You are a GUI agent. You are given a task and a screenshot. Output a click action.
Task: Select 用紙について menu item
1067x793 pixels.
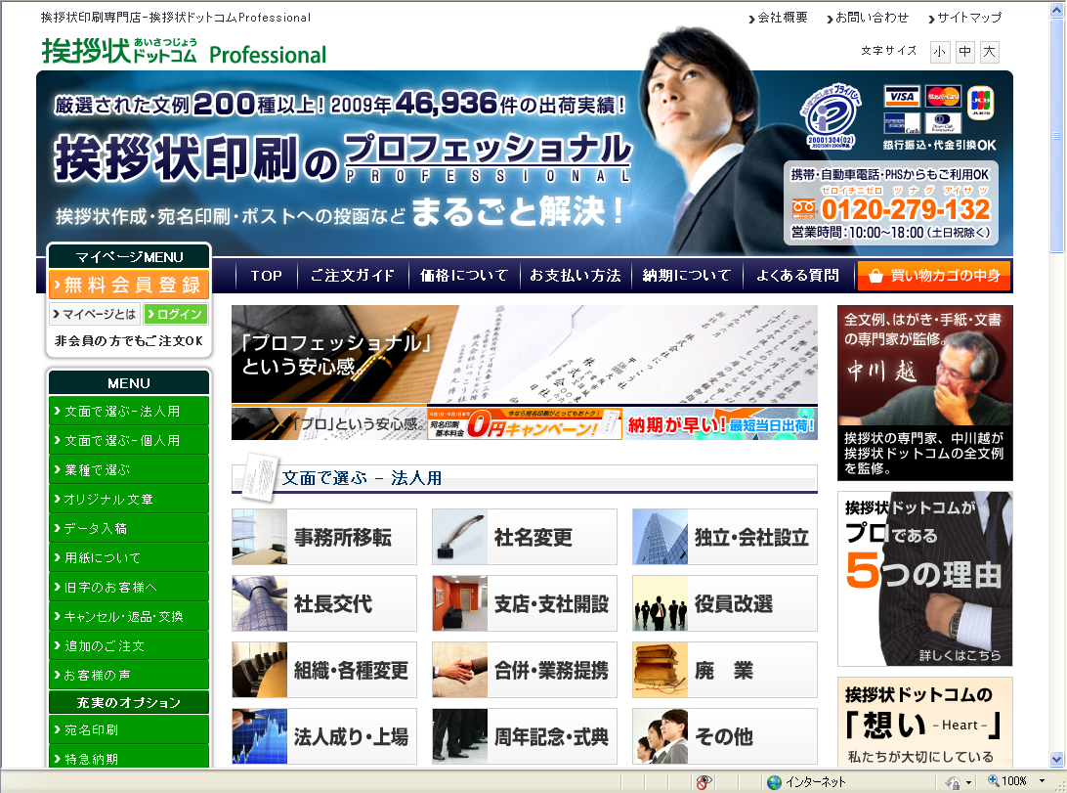click(x=129, y=557)
